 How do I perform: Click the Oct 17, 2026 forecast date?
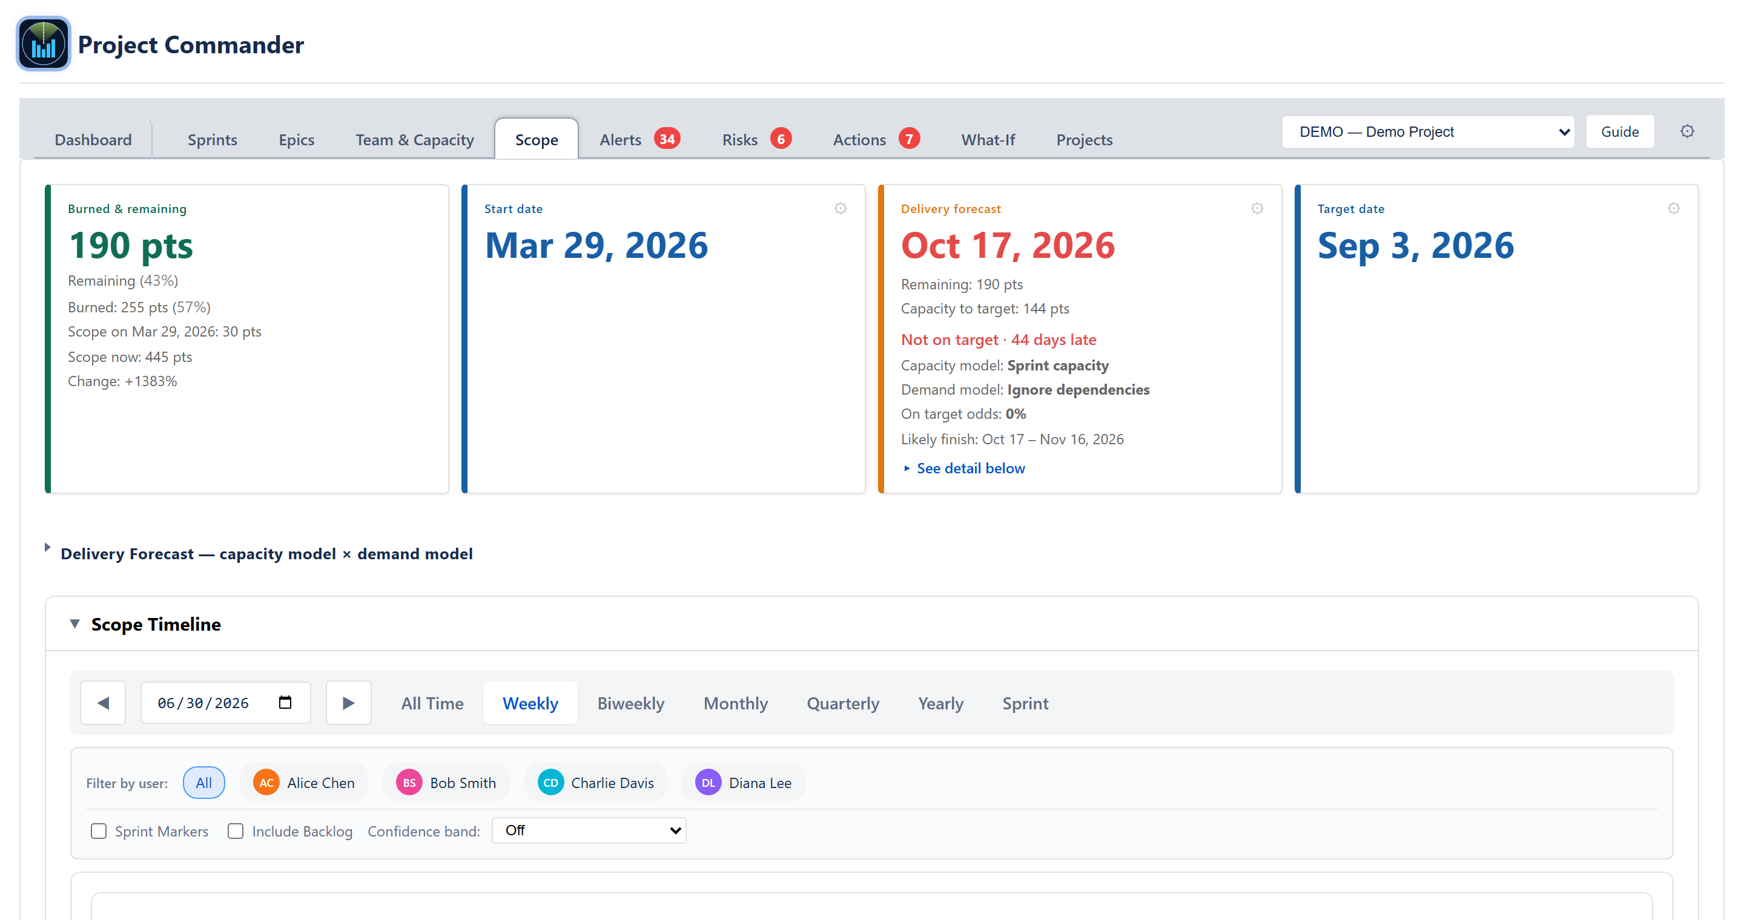pos(1008,245)
